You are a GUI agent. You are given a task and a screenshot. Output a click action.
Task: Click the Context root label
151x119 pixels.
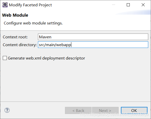pos(15,37)
